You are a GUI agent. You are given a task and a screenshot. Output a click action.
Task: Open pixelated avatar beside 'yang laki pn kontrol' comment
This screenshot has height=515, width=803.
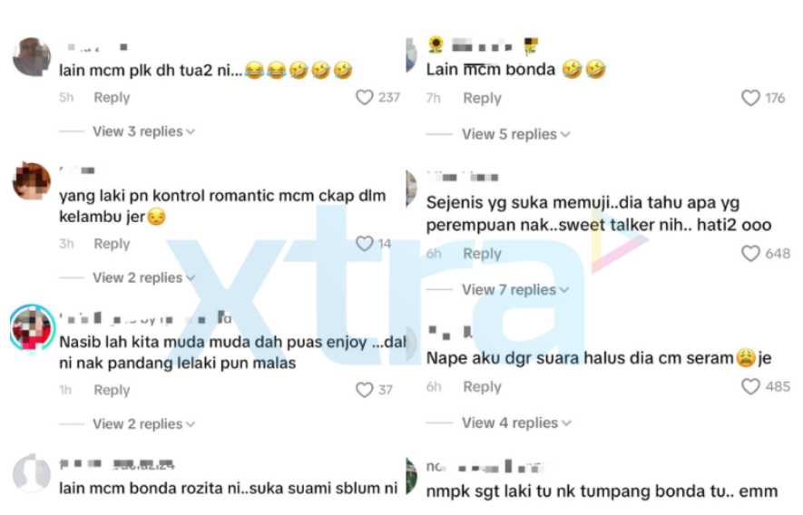(x=32, y=181)
